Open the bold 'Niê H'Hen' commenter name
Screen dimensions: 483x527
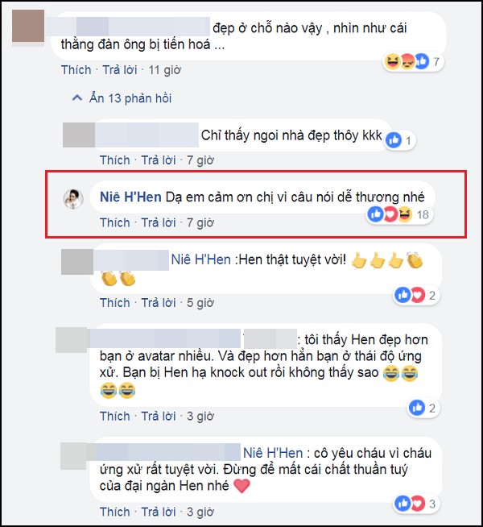[130, 197]
